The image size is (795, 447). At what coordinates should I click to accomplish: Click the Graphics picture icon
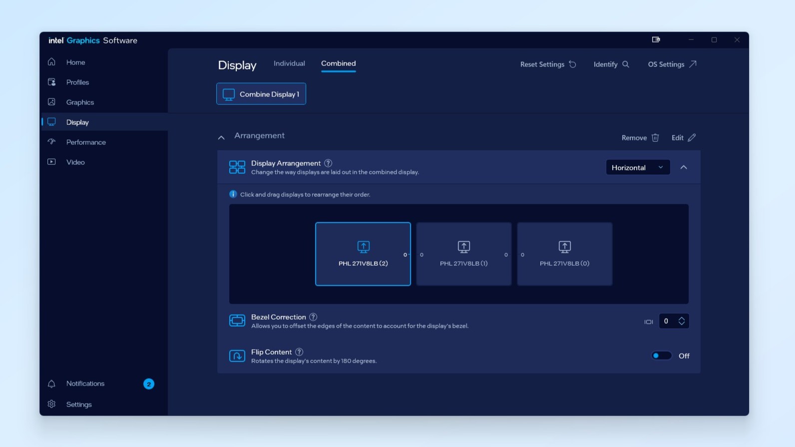[51, 102]
